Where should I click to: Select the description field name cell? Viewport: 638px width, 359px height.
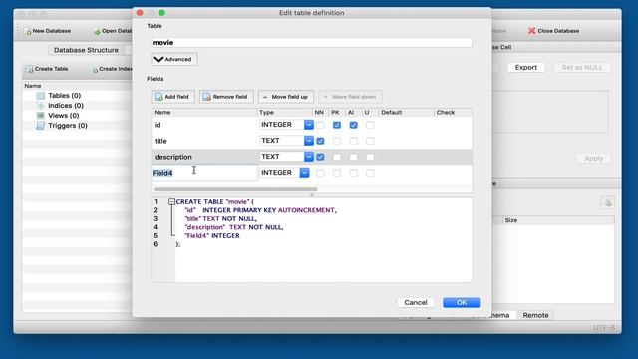click(x=204, y=157)
